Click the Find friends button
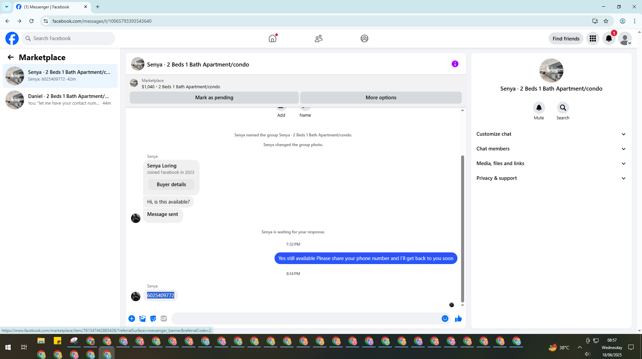The image size is (642, 359). (x=566, y=38)
